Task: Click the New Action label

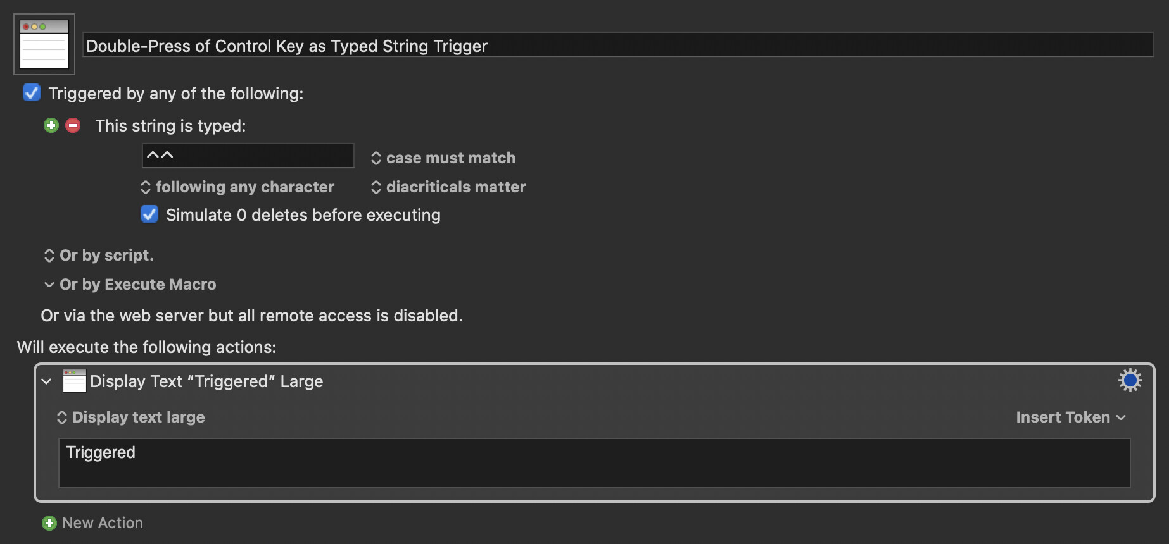Action: (103, 523)
